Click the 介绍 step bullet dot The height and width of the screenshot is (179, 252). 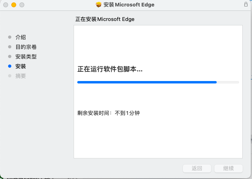click(10, 37)
